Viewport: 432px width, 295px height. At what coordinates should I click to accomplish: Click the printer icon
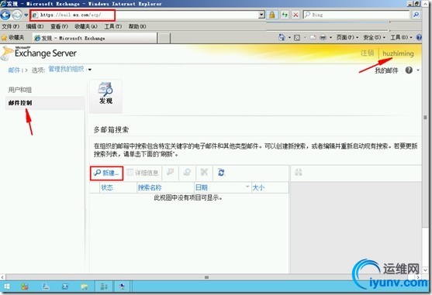point(323,37)
